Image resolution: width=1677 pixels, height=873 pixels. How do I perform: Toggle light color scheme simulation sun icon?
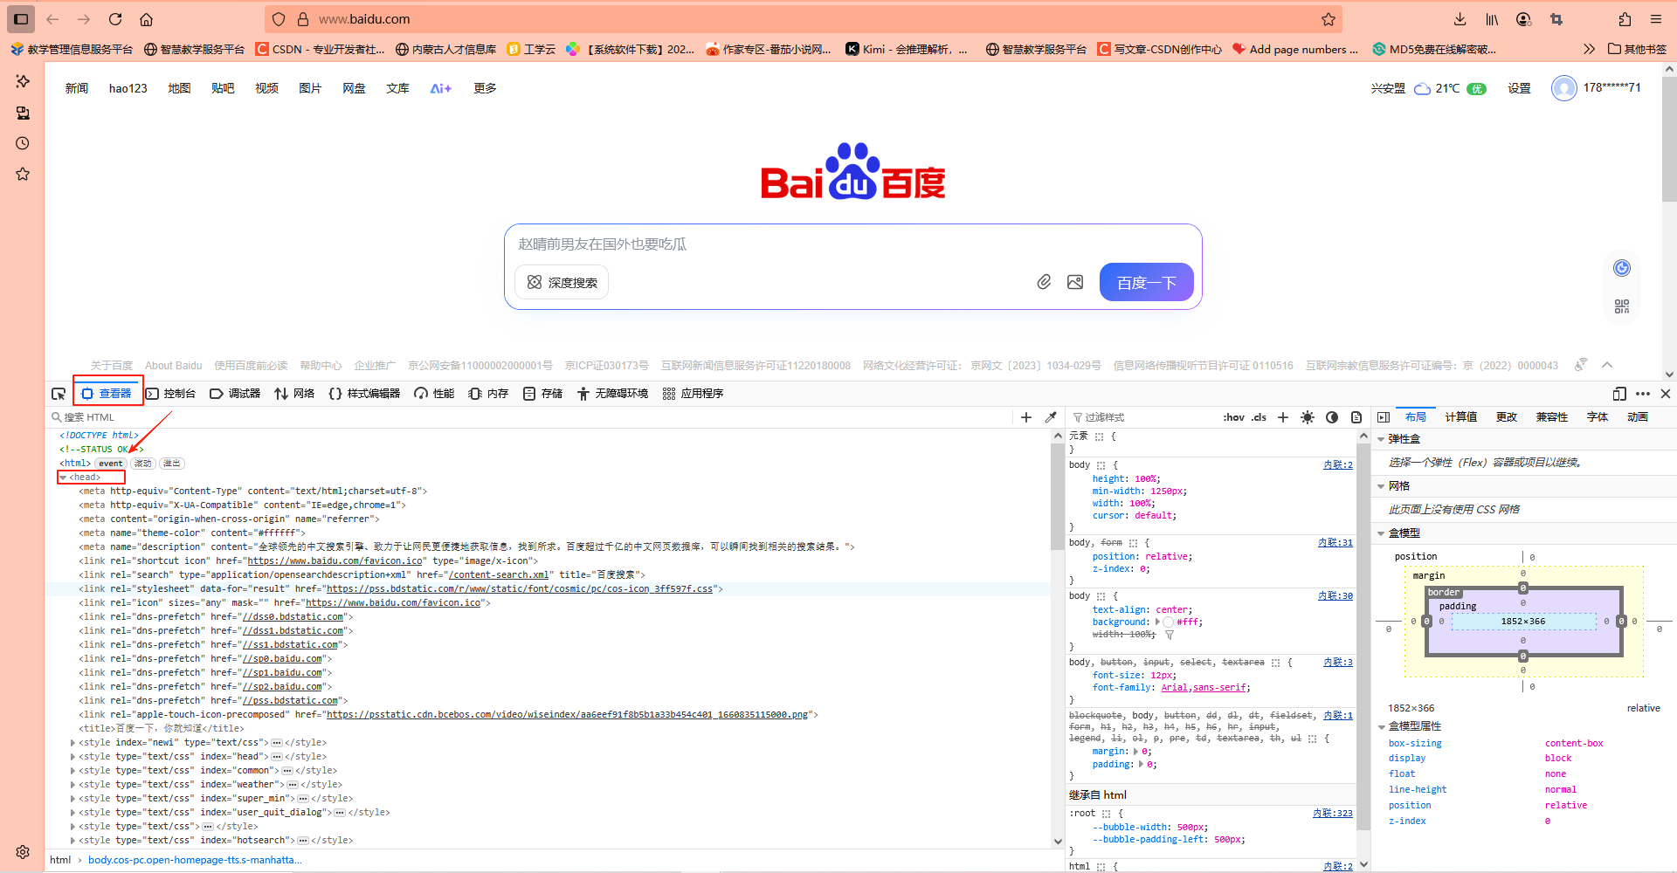pyautogui.click(x=1308, y=417)
